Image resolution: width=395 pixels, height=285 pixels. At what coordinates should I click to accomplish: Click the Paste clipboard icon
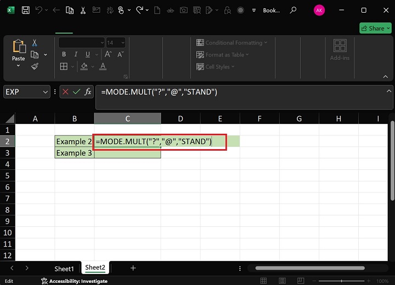point(19,47)
